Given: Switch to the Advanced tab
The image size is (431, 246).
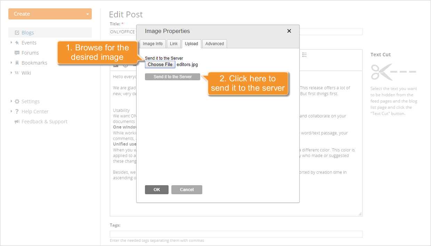Looking at the screenshot, I should coord(214,43).
